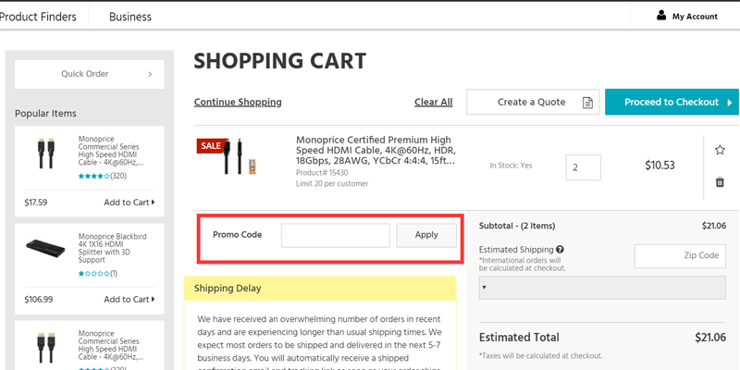
Task: Open the Business menu
Action: [130, 17]
